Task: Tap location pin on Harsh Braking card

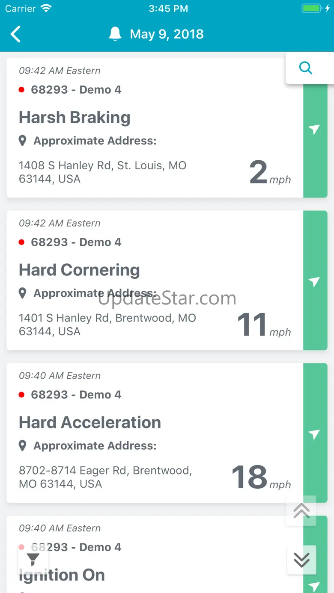Action: click(23, 141)
